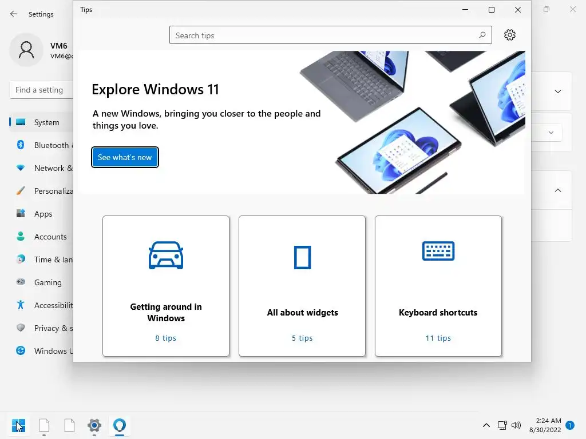The image size is (586, 439).
Task: Click the first blank document taskbar icon
Action: (44, 425)
